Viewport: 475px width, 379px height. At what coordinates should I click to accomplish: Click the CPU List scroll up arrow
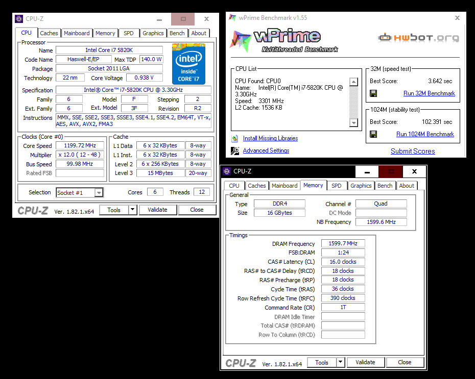(353, 82)
